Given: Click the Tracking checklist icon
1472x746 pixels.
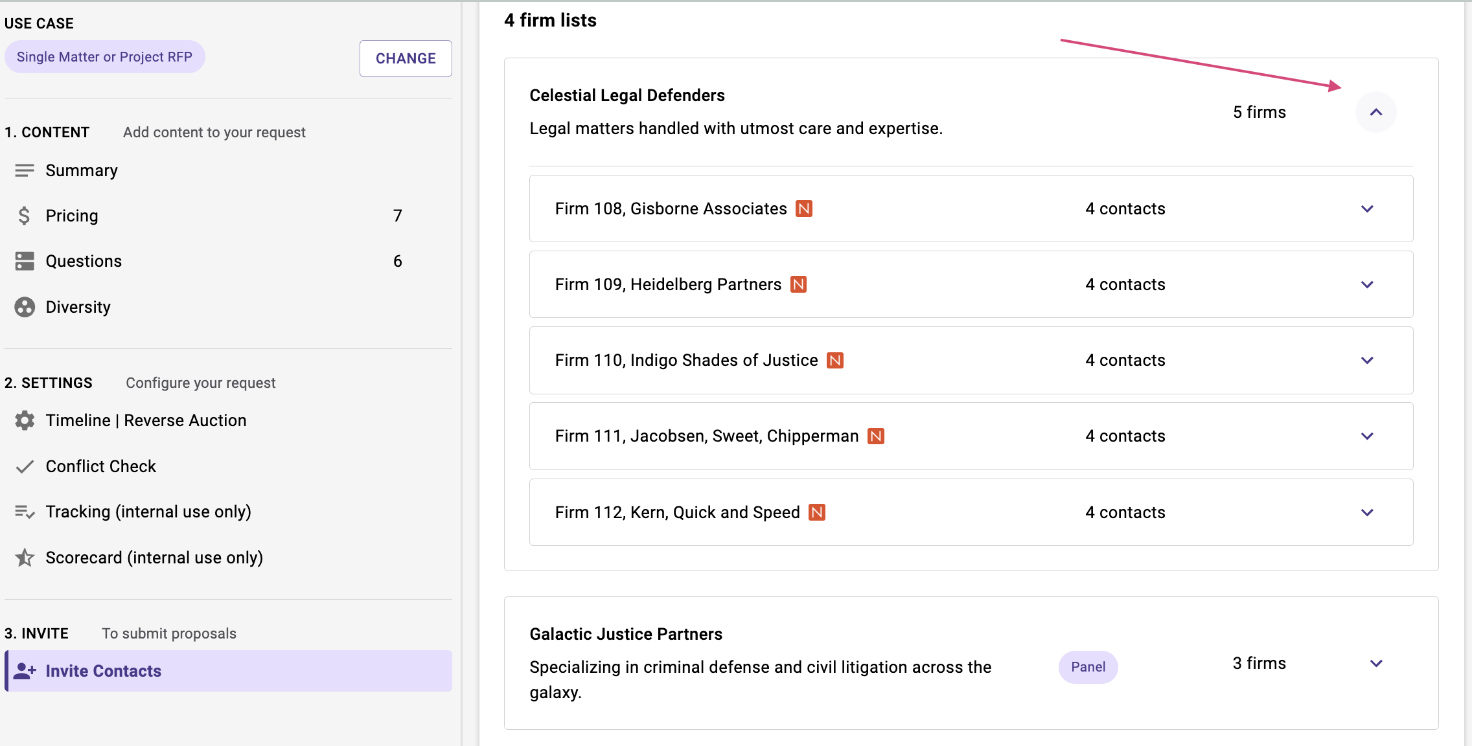Looking at the screenshot, I should tap(25, 512).
